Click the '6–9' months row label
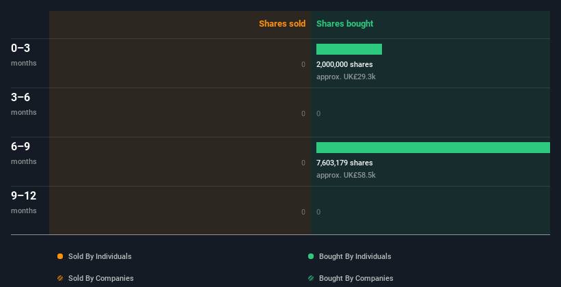The image size is (561, 287). pyautogui.click(x=20, y=147)
